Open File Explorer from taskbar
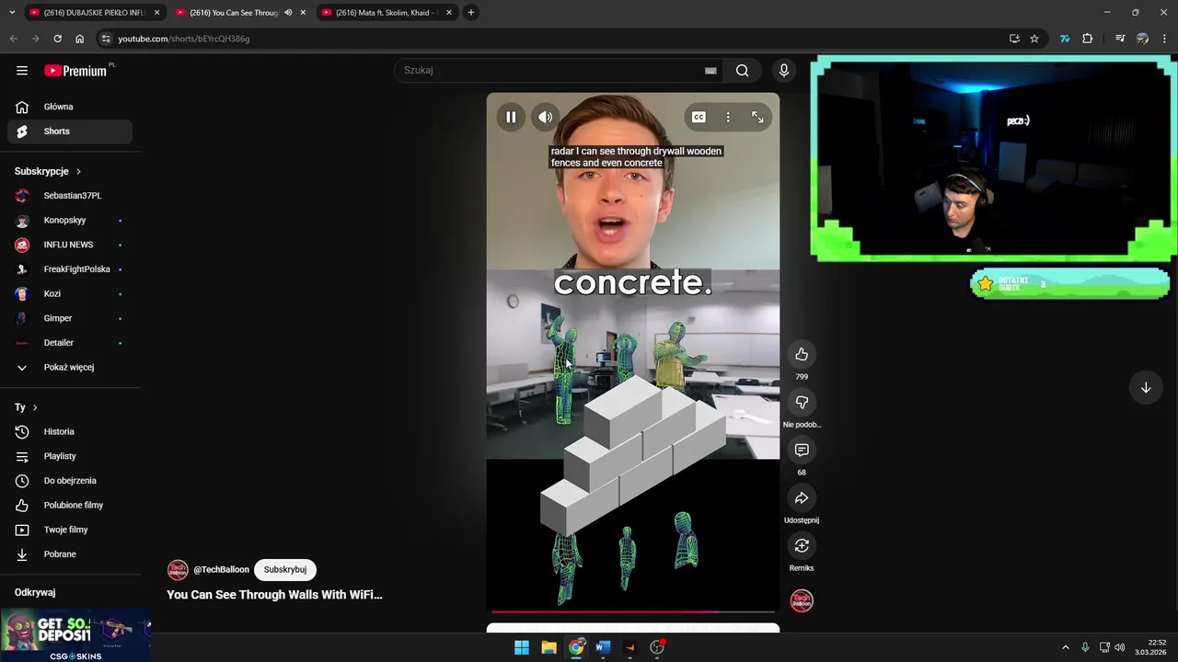The height and width of the screenshot is (662, 1178). (x=549, y=647)
